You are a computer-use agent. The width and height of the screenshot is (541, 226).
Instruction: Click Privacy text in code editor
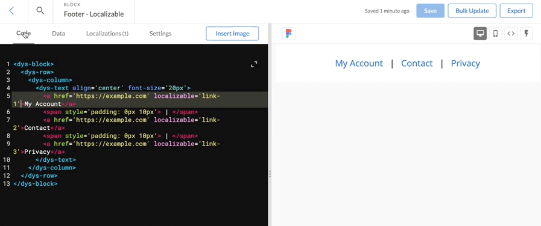click(37, 151)
